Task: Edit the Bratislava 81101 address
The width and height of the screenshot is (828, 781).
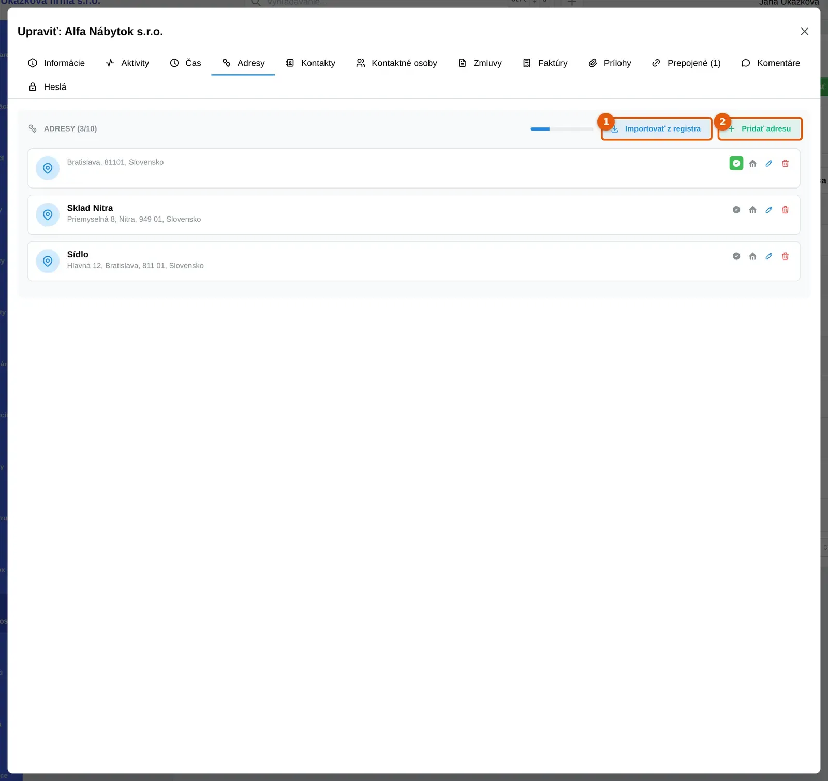Action: tap(769, 164)
